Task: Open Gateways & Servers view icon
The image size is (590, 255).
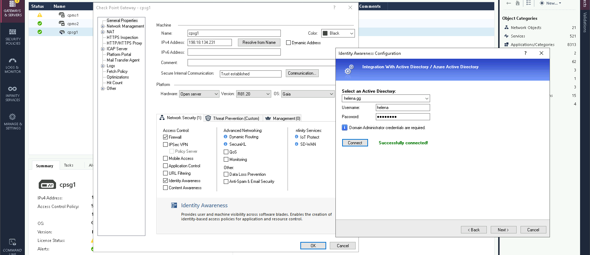Action: coord(12,5)
